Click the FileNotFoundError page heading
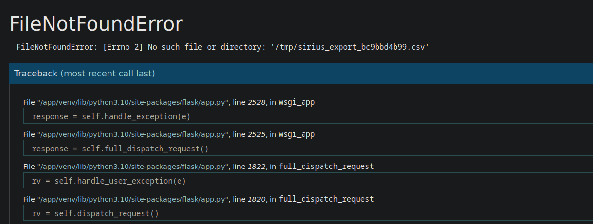593x224 pixels. click(x=96, y=24)
